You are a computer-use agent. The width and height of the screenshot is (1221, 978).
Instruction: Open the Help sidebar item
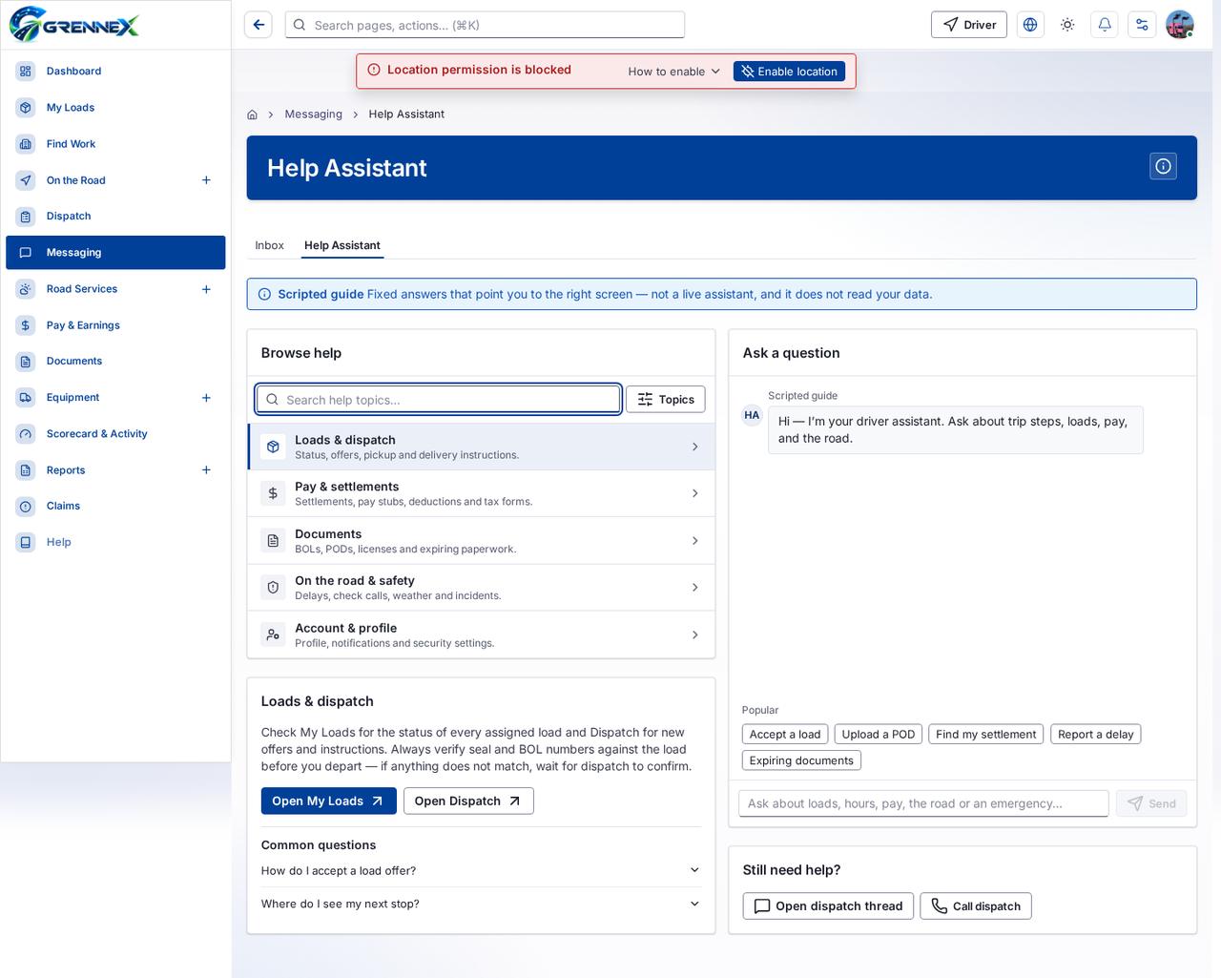point(115,542)
